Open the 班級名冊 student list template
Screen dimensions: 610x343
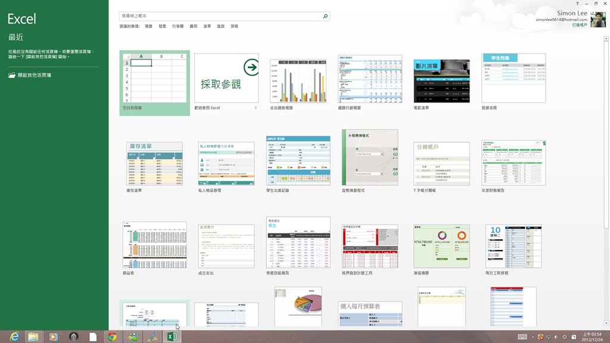click(x=513, y=78)
